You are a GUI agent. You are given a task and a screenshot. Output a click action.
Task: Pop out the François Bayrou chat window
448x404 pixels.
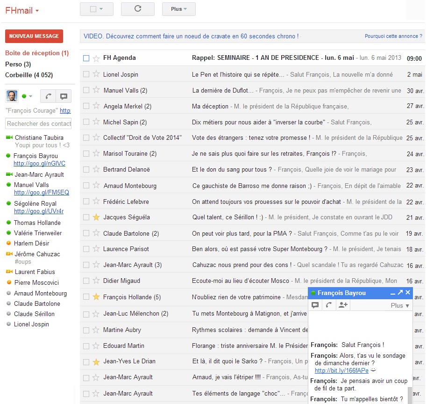tap(400, 293)
